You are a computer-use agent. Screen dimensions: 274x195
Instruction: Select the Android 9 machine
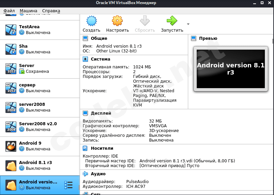coord(40,146)
